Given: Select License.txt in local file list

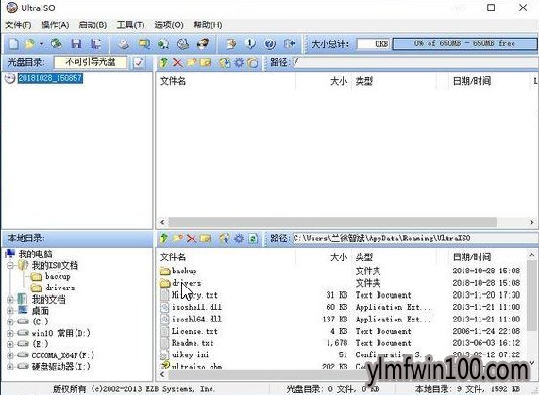Looking at the screenshot, I should point(194,331).
